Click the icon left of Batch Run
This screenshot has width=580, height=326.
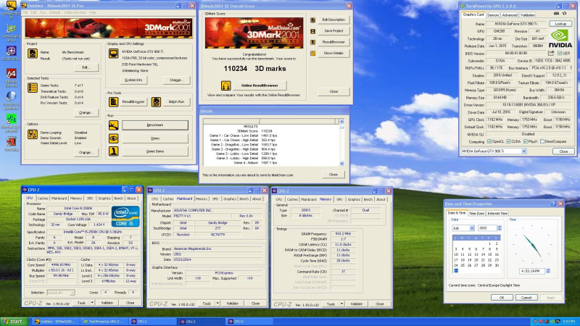156,101
